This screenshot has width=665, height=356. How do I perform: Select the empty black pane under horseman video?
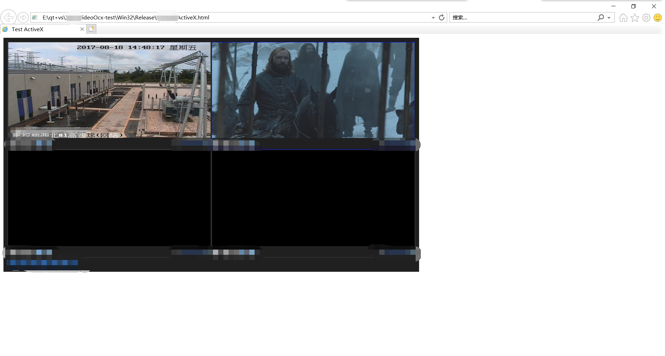click(313, 198)
